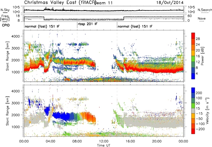Screen dimensions: 212x147
Task: Click the "-100" value on the Velocity color bar
Action: click(200, 124)
